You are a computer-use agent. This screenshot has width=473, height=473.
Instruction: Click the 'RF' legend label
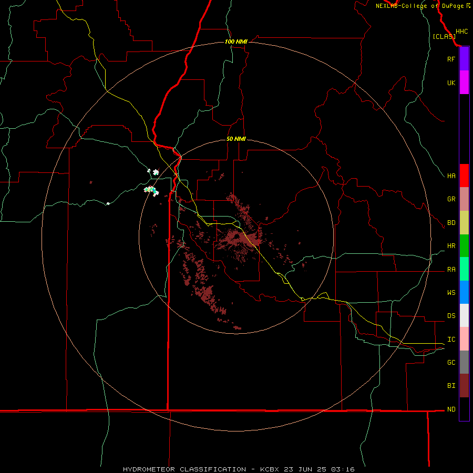click(x=451, y=59)
